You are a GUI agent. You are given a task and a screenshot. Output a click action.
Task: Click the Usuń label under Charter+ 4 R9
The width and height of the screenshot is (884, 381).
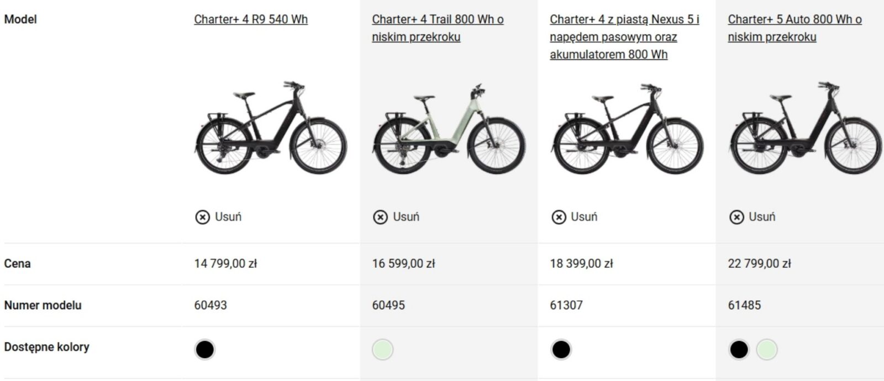228,217
